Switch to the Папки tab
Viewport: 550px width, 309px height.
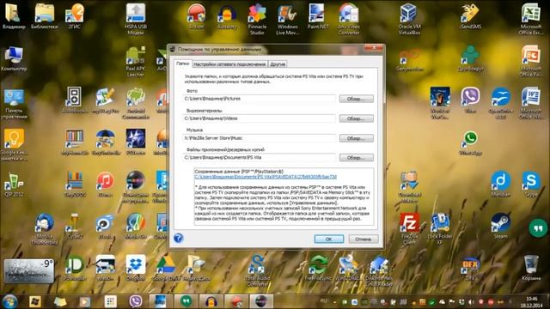183,64
